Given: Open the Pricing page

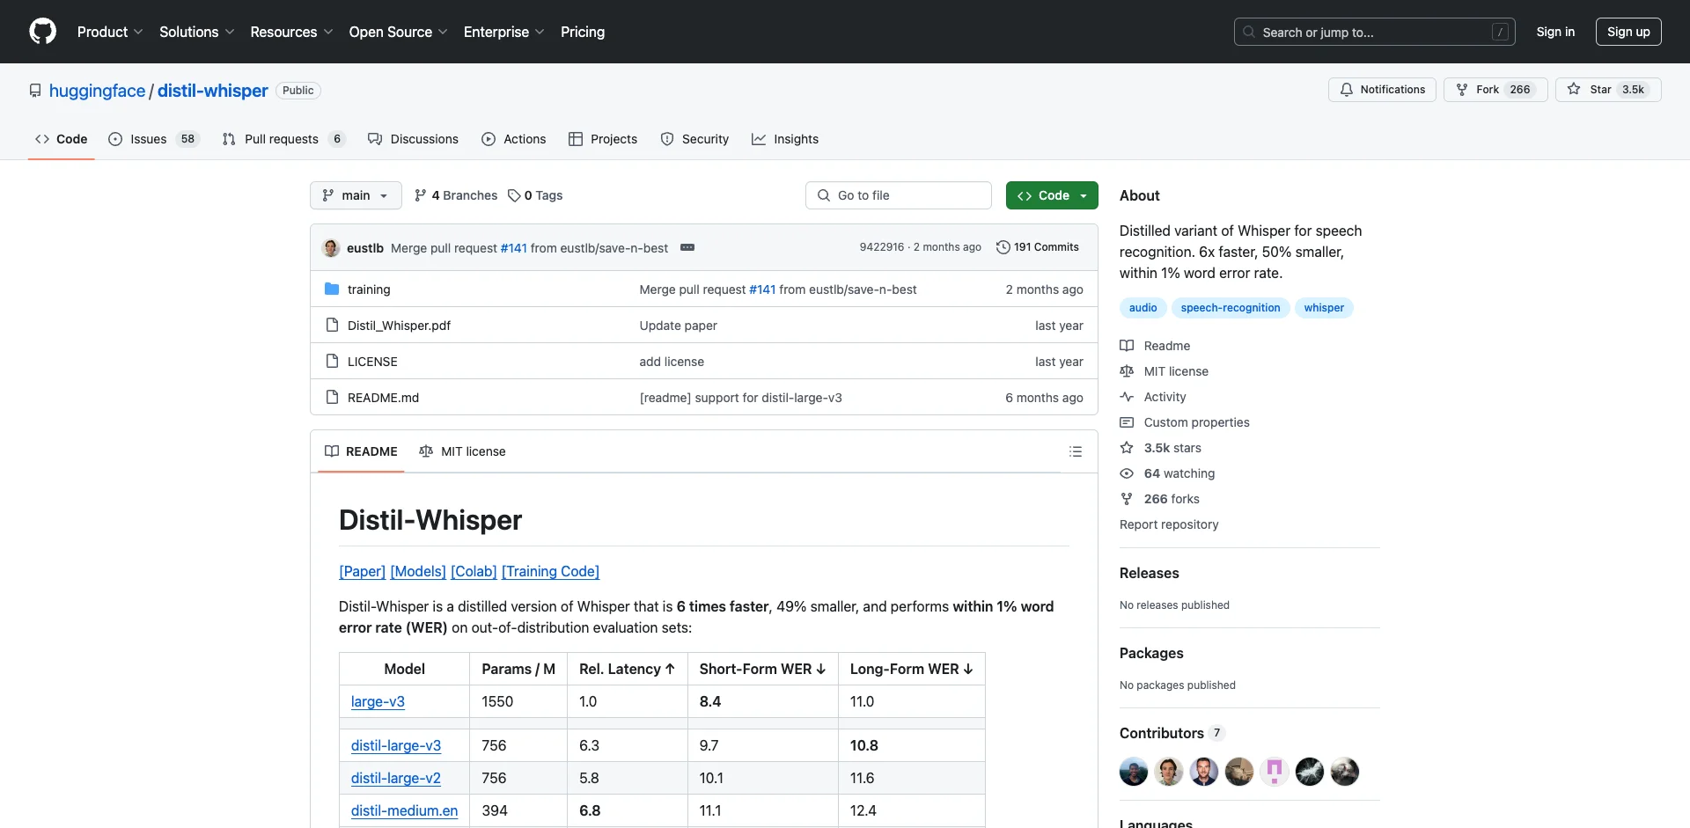Looking at the screenshot, I should coord(583,32).
